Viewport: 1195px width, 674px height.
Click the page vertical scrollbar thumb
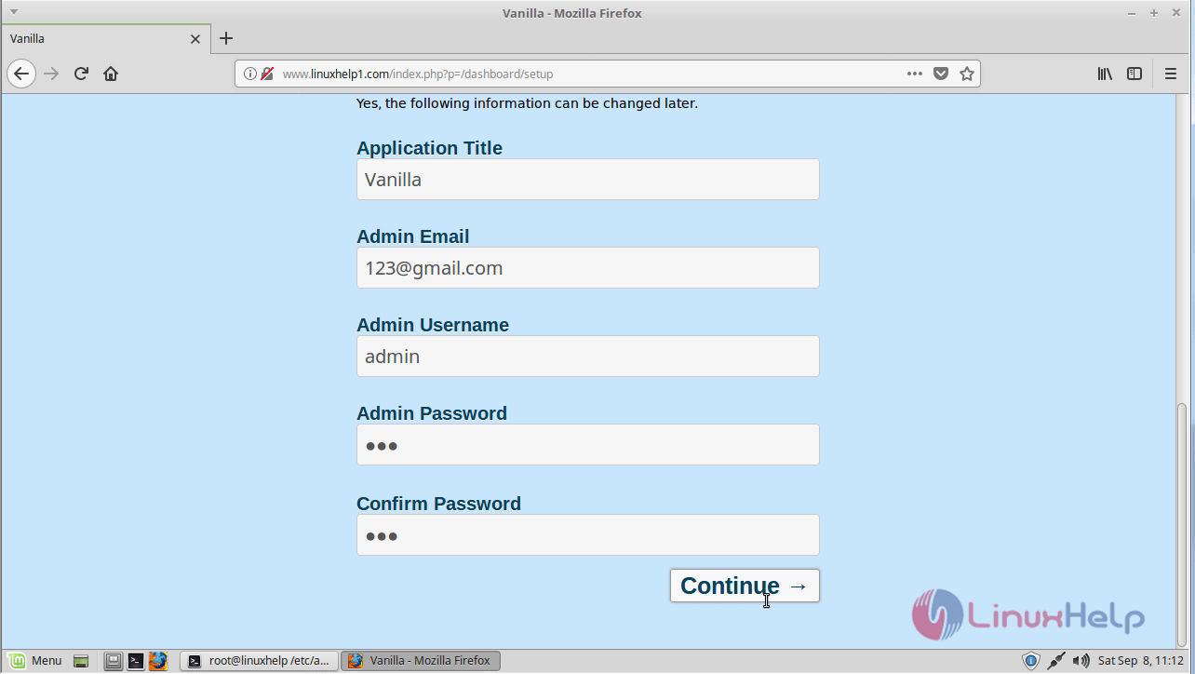[x=1183, y=521]
